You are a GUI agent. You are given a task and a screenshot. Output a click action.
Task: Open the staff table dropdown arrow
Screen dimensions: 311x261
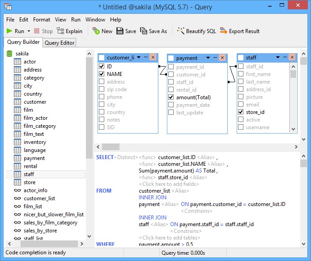[x=278, y=58]
